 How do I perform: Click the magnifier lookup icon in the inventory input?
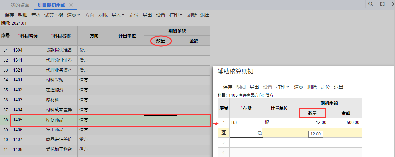point(260,134)
